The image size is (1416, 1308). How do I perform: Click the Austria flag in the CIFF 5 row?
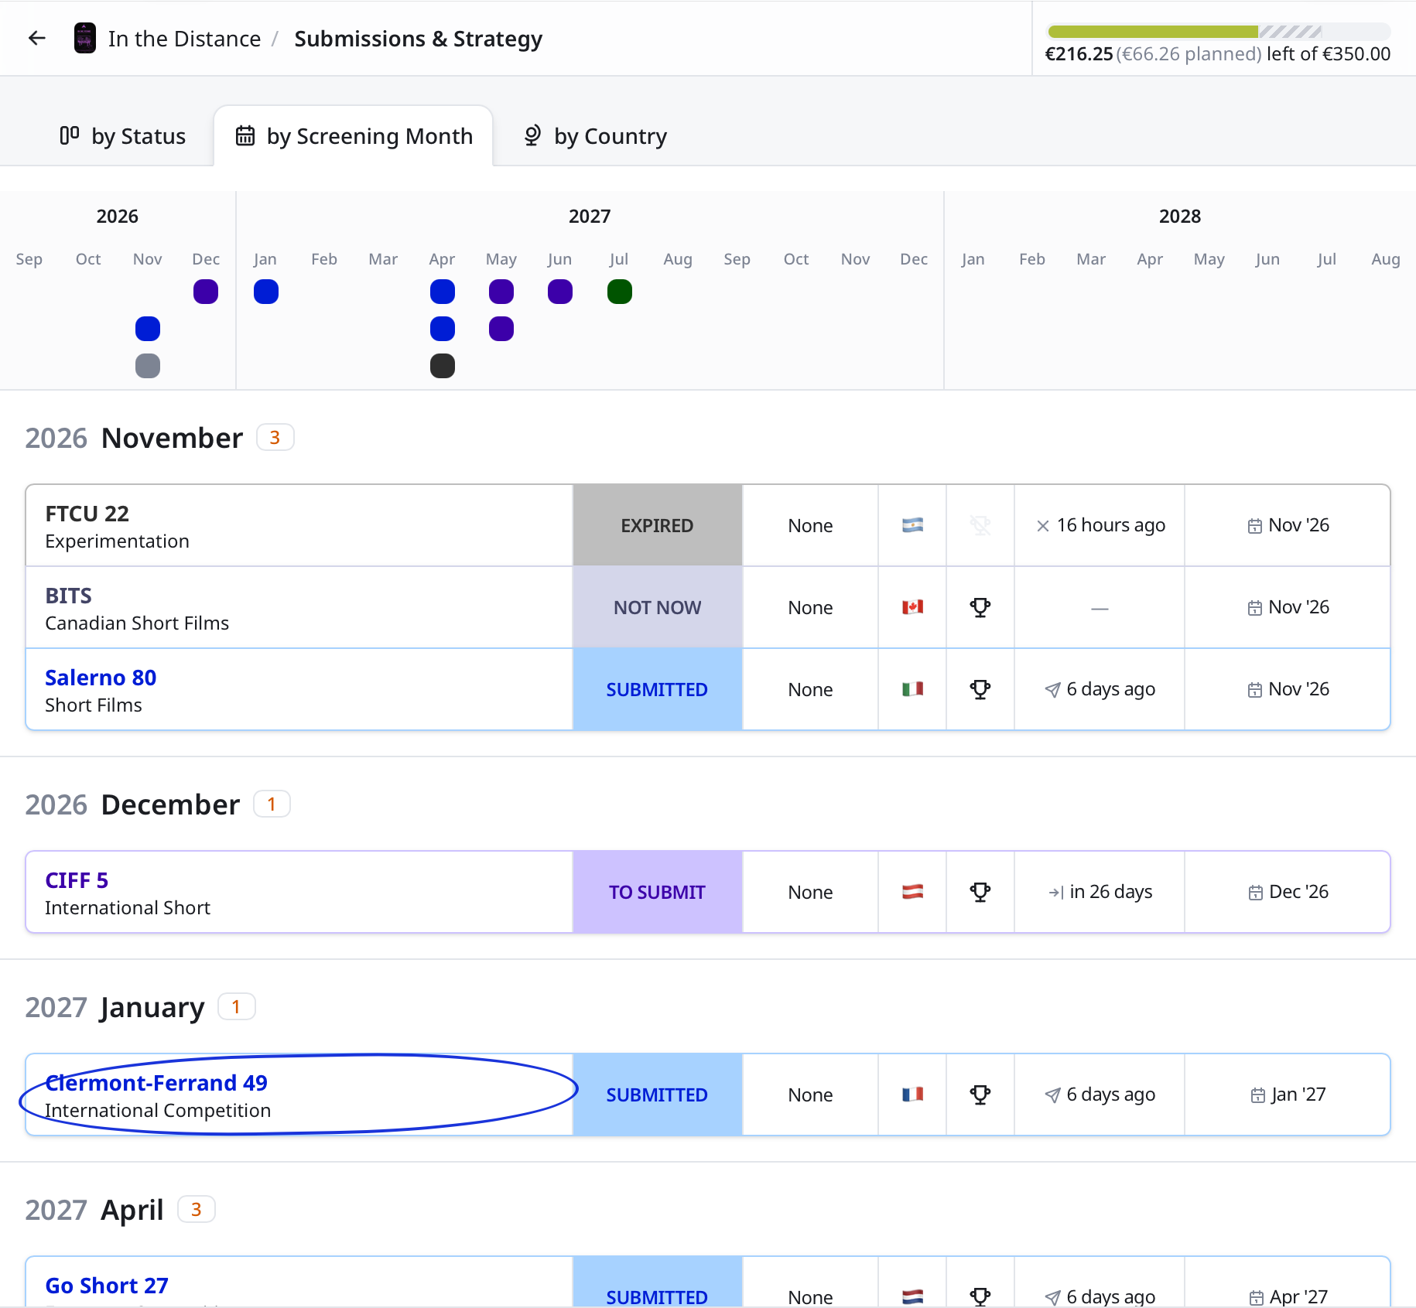coord(912,892)
